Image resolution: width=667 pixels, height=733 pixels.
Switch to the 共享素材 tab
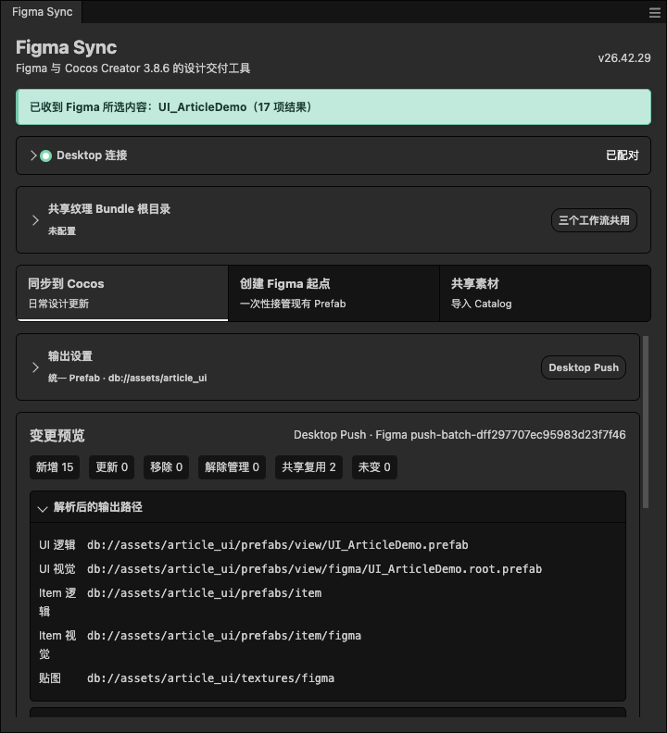point(545,293)
